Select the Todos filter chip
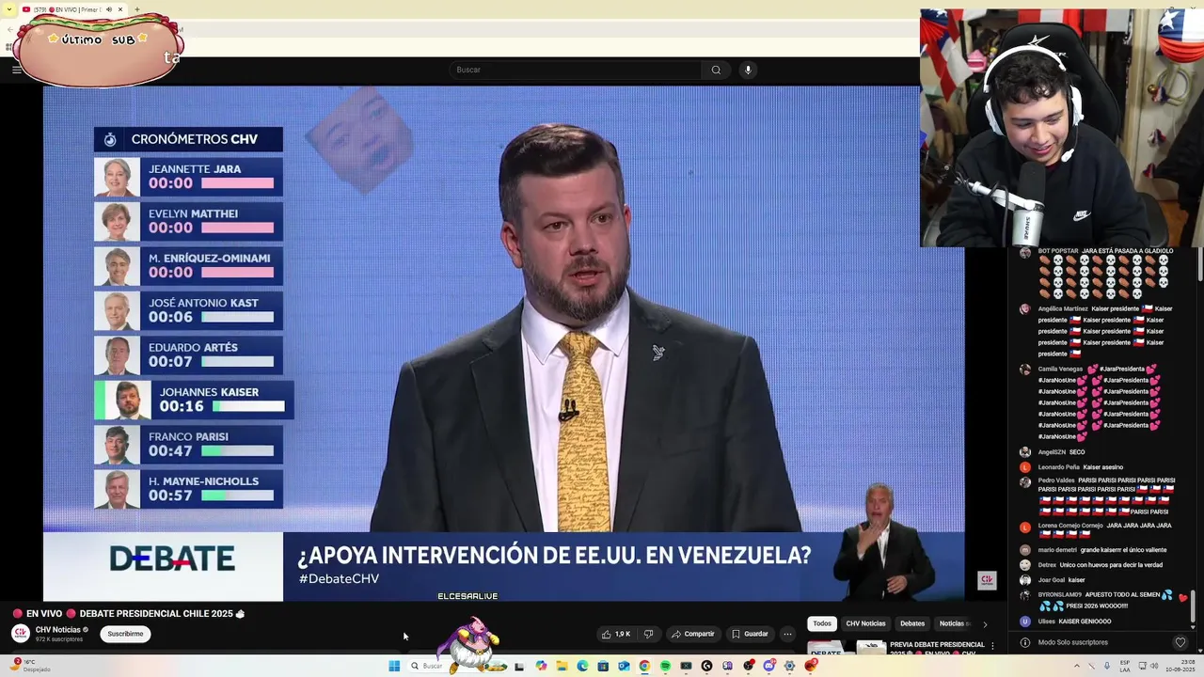This screenshot has height=677, width=1204. 822,623
